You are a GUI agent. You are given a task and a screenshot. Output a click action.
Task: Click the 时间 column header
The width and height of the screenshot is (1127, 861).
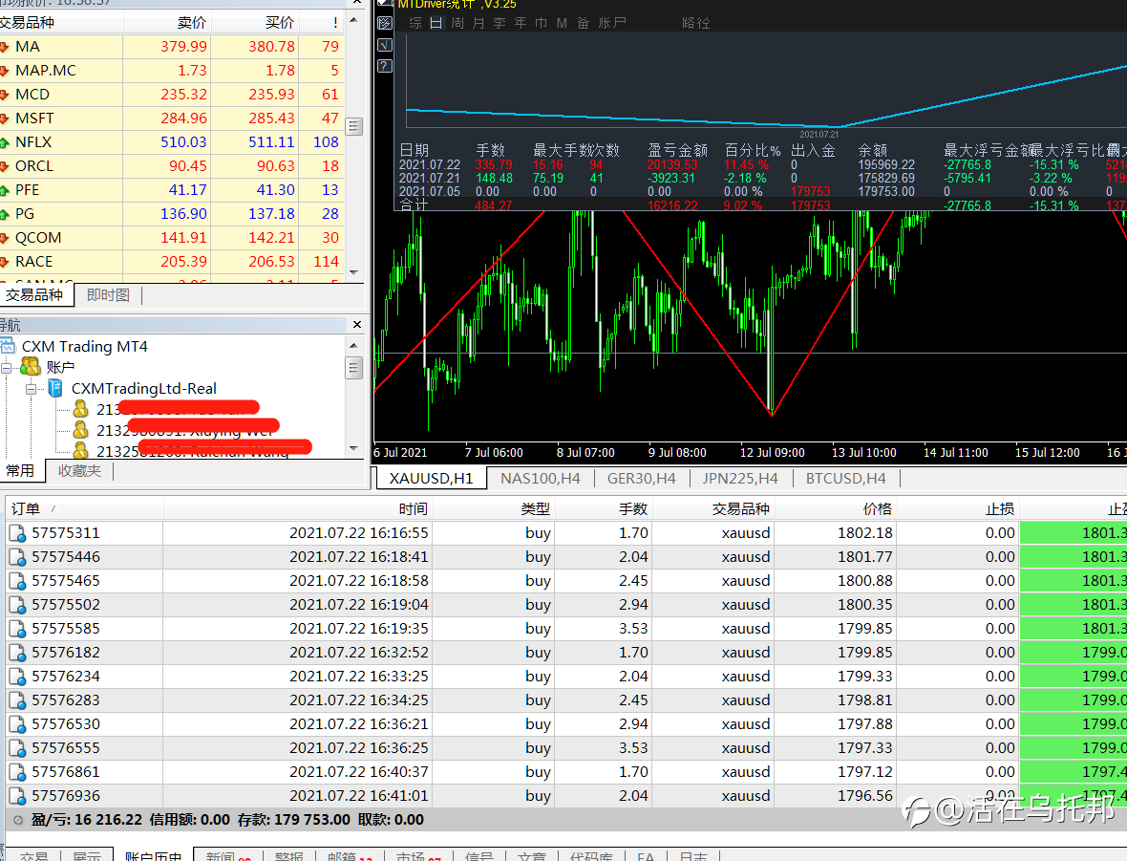[x=413, y=509]
